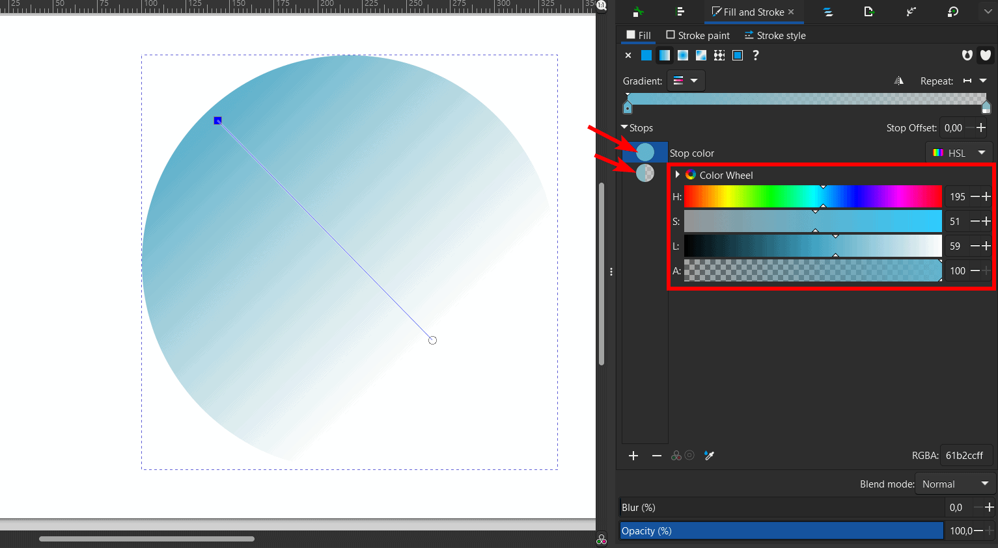Click the reverse gradient direction icon
The image size is (998, 548).
pyautogui.click(x=899, y=81)
